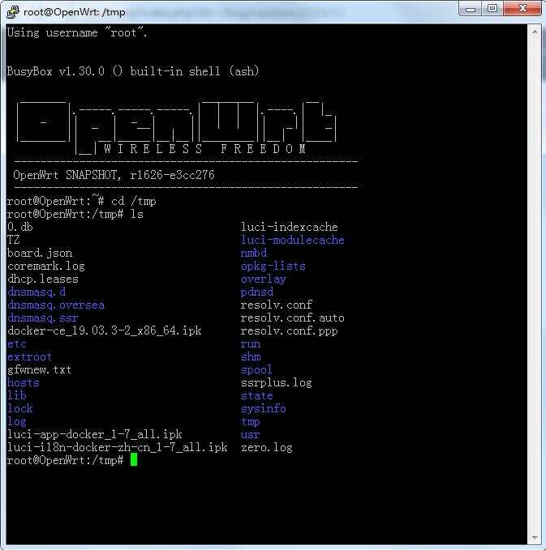546x550 pixels.
Task: Click the pdnsd directory entry
Action: click(257, 292)
